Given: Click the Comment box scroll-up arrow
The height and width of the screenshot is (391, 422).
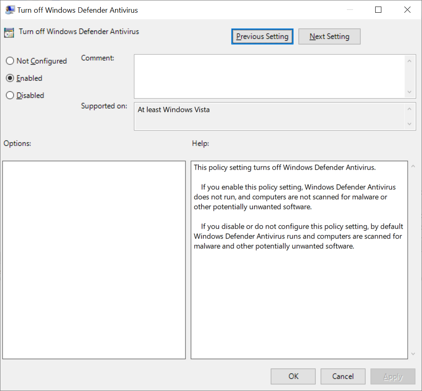Looking at the screenshot, I should [x=410, y=60].
